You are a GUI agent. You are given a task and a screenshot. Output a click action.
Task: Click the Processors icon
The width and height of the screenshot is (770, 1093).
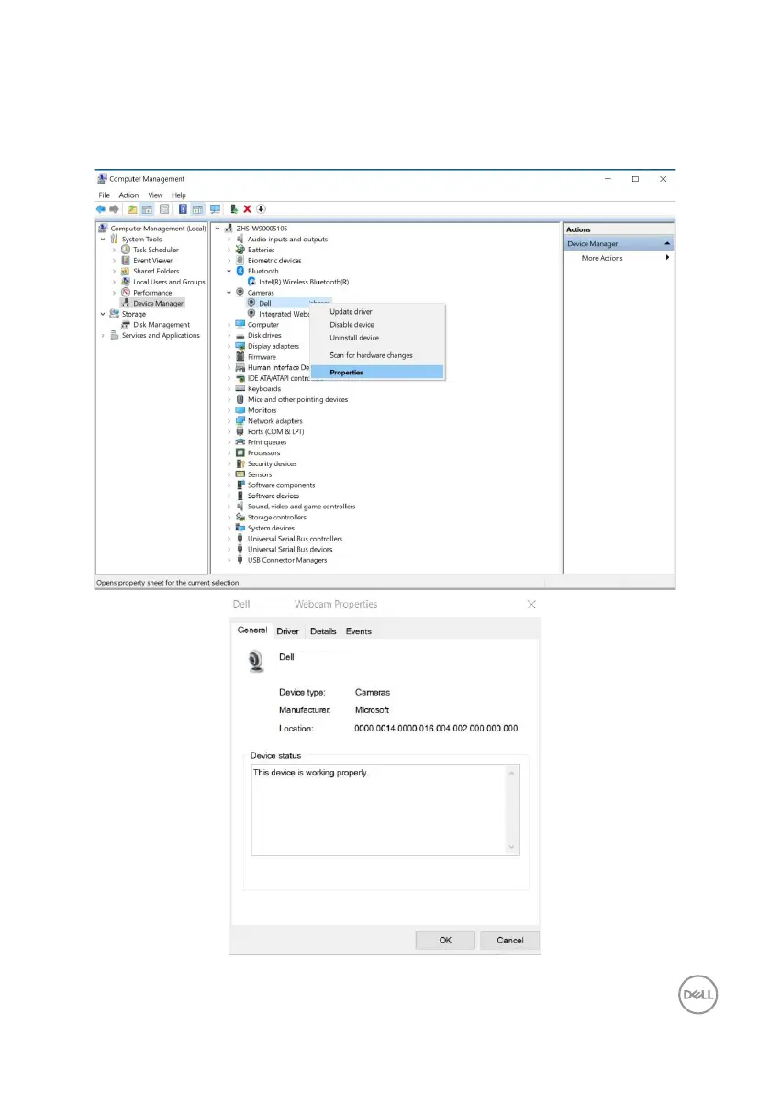click(240, 453)
